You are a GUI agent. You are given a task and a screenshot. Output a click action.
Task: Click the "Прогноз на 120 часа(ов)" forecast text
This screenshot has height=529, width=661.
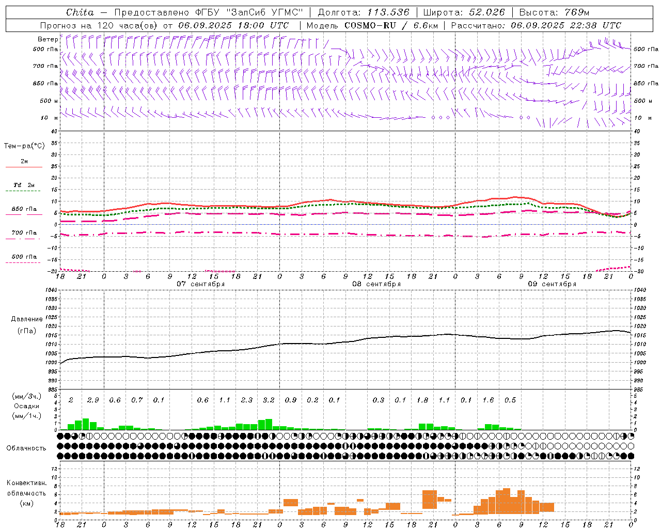point(100,25)
